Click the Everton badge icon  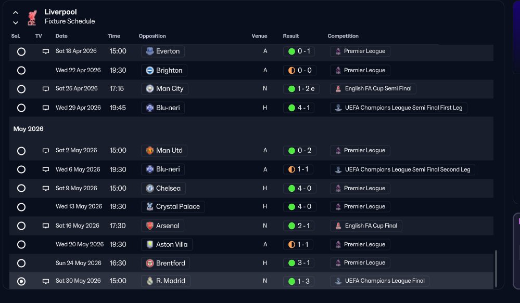click(150, 51)
